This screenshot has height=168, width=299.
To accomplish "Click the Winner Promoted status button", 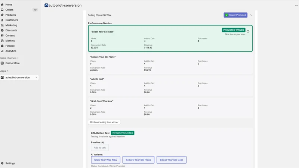I will (x=235, y=15).
